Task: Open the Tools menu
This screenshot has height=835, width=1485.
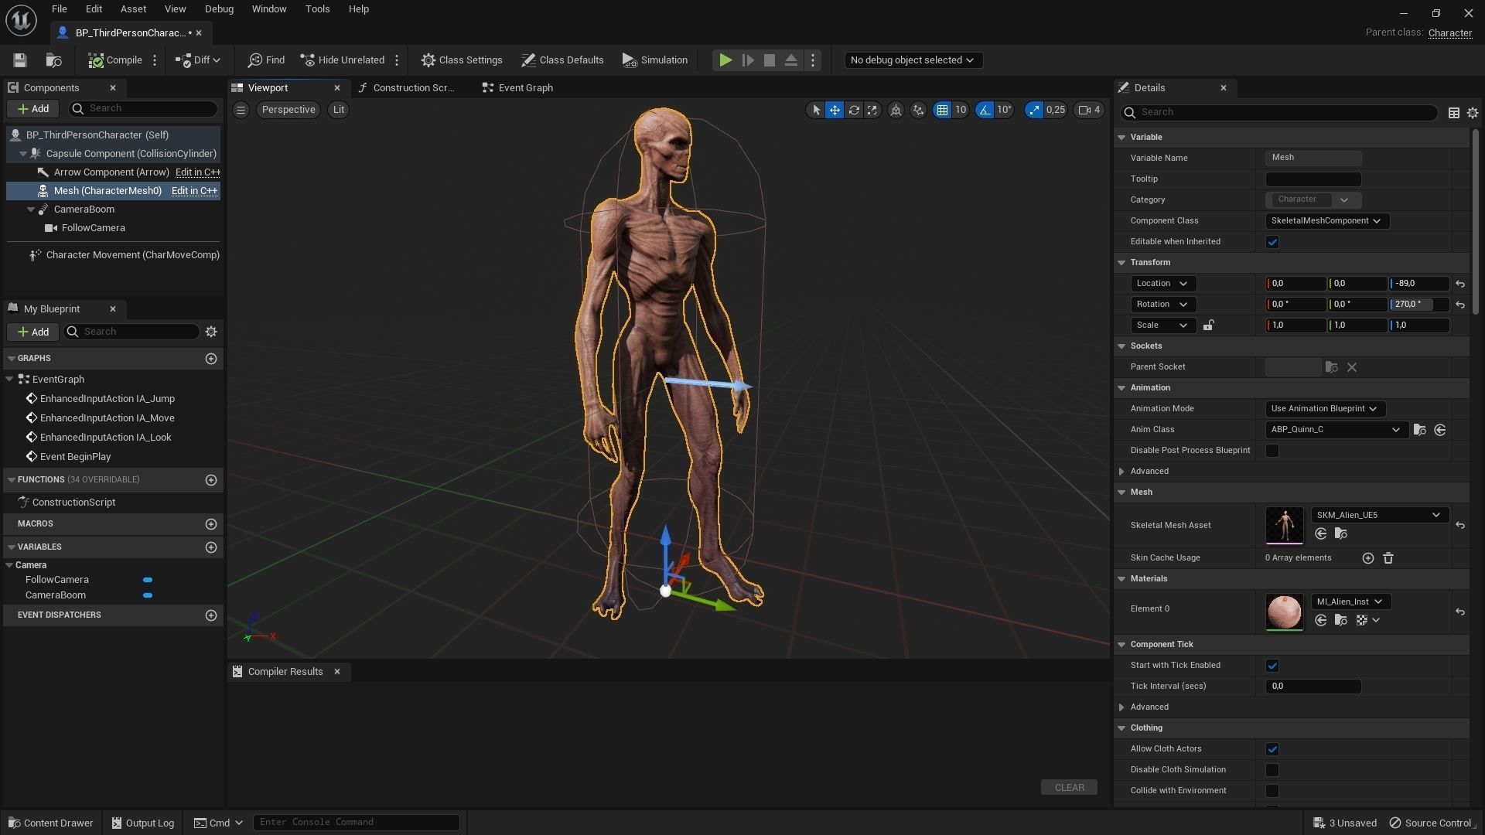Action: point(317,9)
